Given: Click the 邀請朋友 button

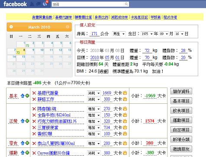Looking at the screenshot, I should click(x=181, y=149).
